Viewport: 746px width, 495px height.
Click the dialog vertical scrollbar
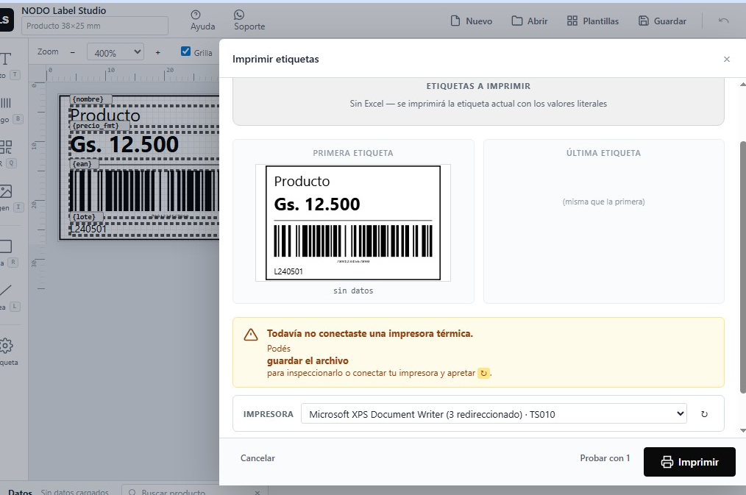click(x=742, y=266)
